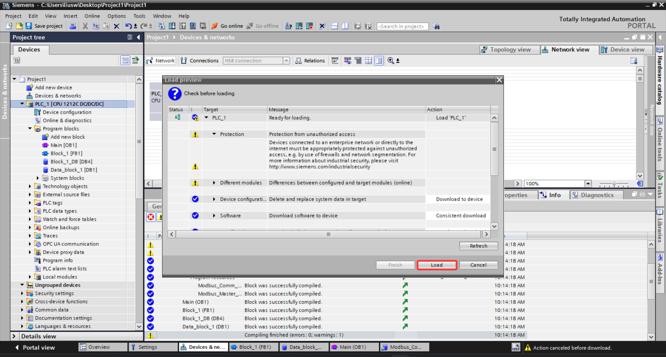This screenshot has width=666, height=357.
Task: Open the Overview button in bottom bar
Action: [x=103, y=347]
